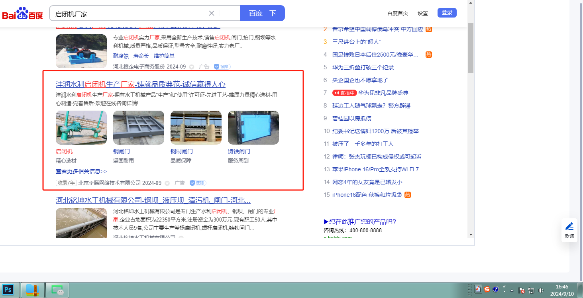
Task: Open hot topic 纪委书记送情妇1200万
Action: (375, 131)
